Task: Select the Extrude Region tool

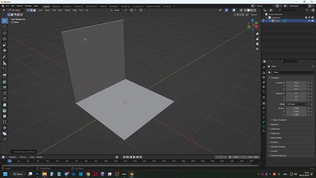Action: point(4,76)
